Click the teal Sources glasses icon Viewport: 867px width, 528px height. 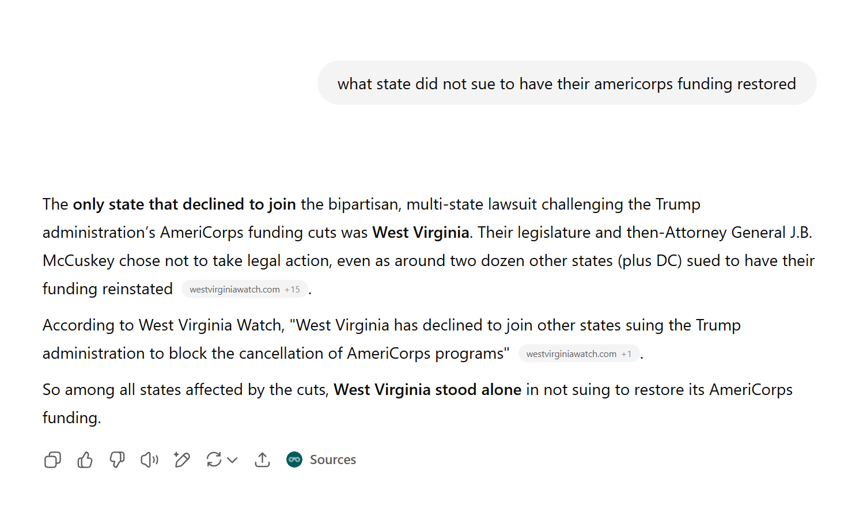pos(294,459)
